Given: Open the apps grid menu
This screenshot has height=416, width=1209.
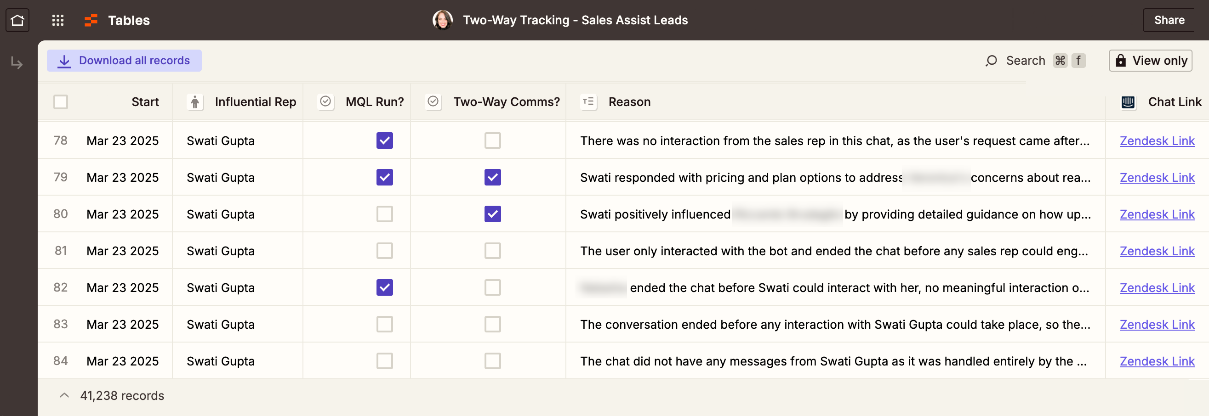Looking at the screenshot, I should coord(58,20).
